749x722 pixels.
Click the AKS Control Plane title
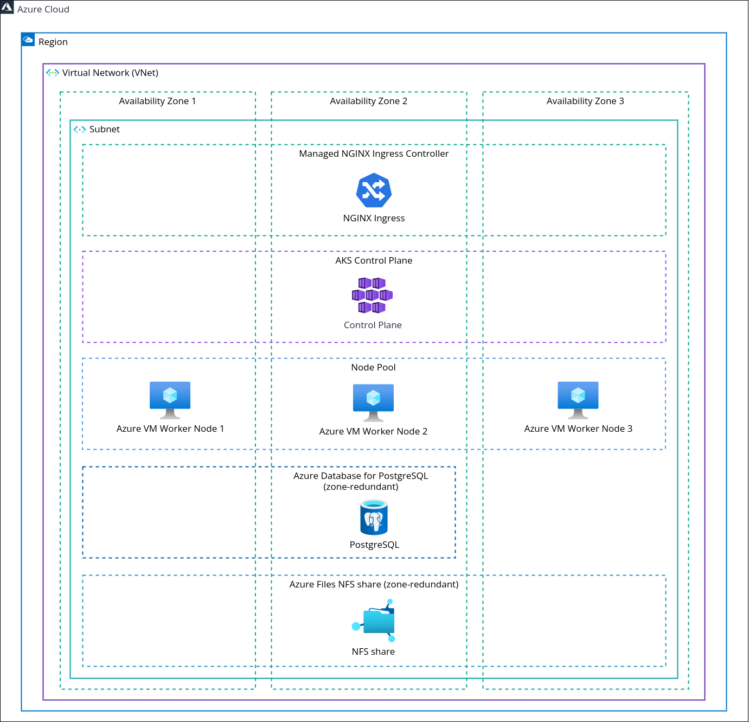[374, 260]
